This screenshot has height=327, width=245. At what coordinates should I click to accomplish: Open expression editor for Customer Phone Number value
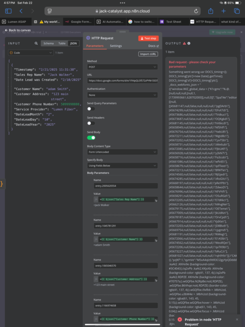pos(156,320)
